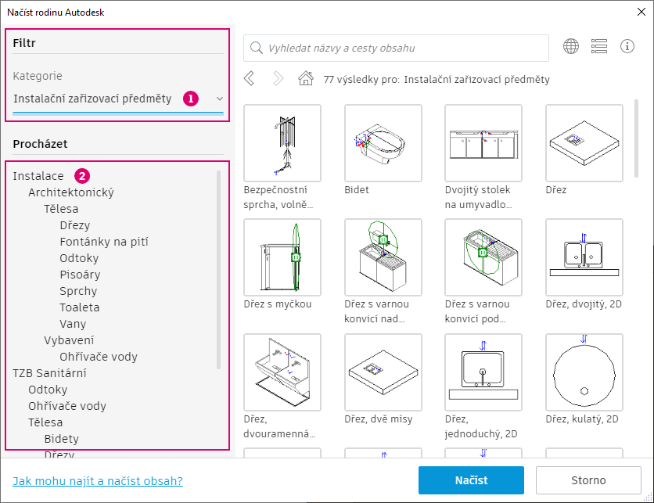This screenshot has height=503, width=654.
Task: Return to home via the house icon
Action: [306, 78]
